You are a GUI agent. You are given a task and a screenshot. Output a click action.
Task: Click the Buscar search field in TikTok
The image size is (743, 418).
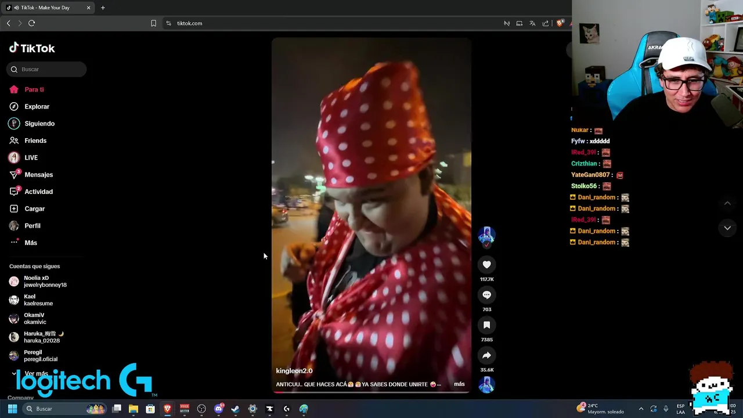(x=46, y=69)
